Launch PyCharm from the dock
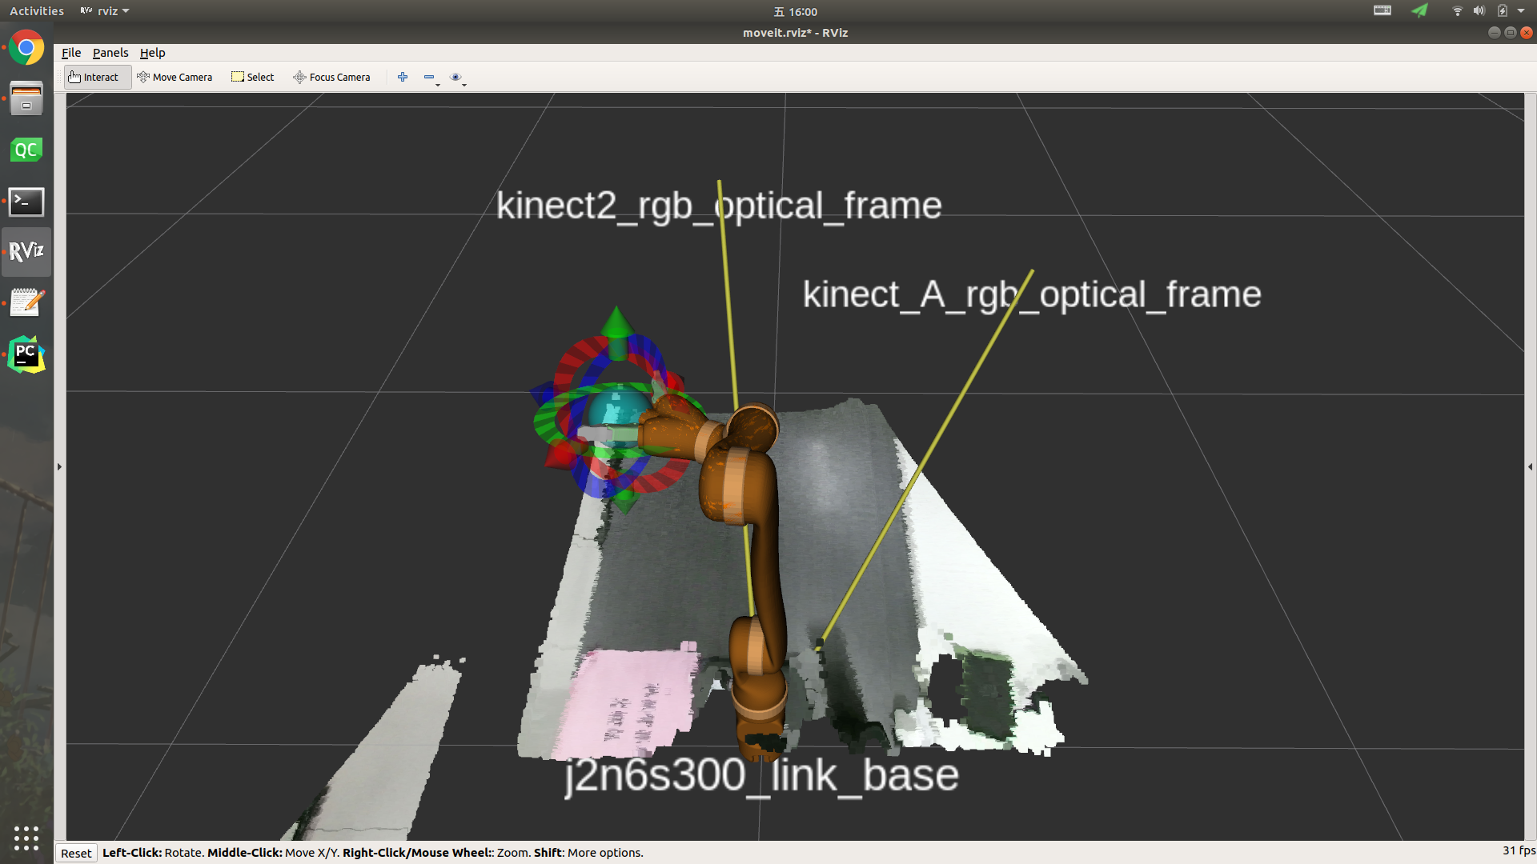Viewport: 1537px width, 864px height. click(26, 354)
